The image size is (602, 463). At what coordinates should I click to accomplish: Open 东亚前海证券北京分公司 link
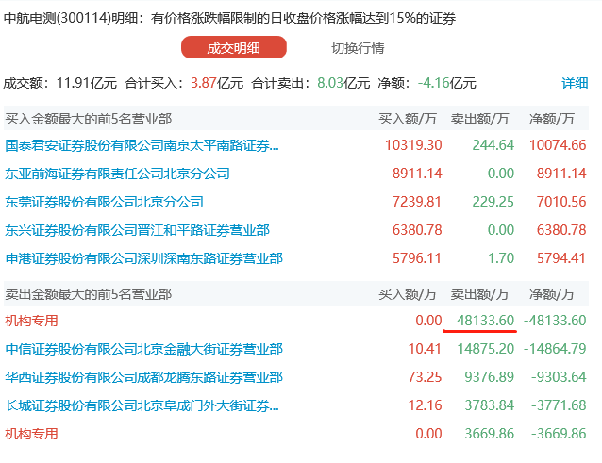[118, 174]
